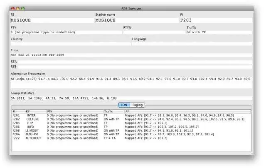Click the F I P station name cell
This screenshot has height=168, width=266.
30,123
